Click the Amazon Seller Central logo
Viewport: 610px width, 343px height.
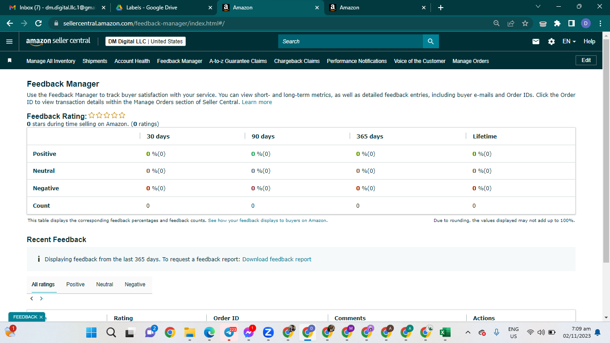point(58,41)
